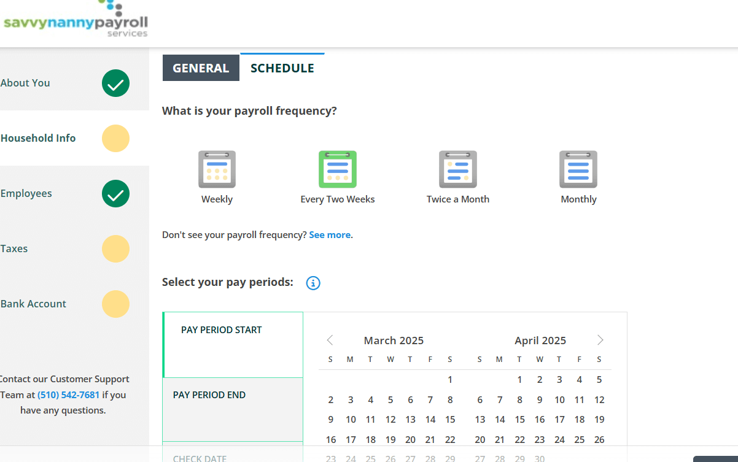
Task: Select the Every Two Weeks calendar icon
Action: point(337,169)
